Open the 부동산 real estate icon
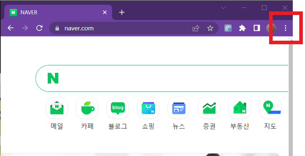This screenshot has width=305, height=156. 240,108
